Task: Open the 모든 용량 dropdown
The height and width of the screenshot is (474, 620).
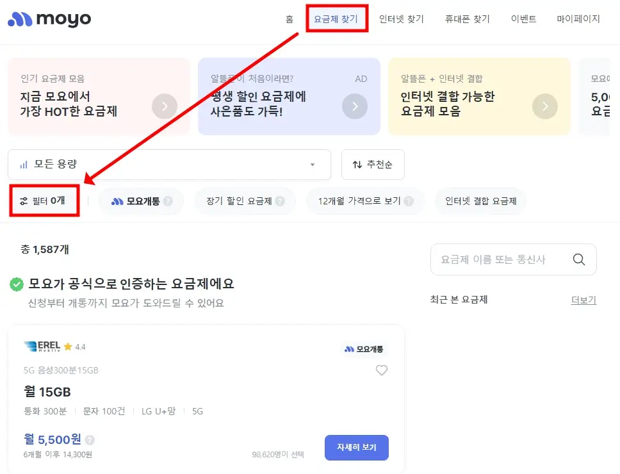Action: (x=169, y=165)
